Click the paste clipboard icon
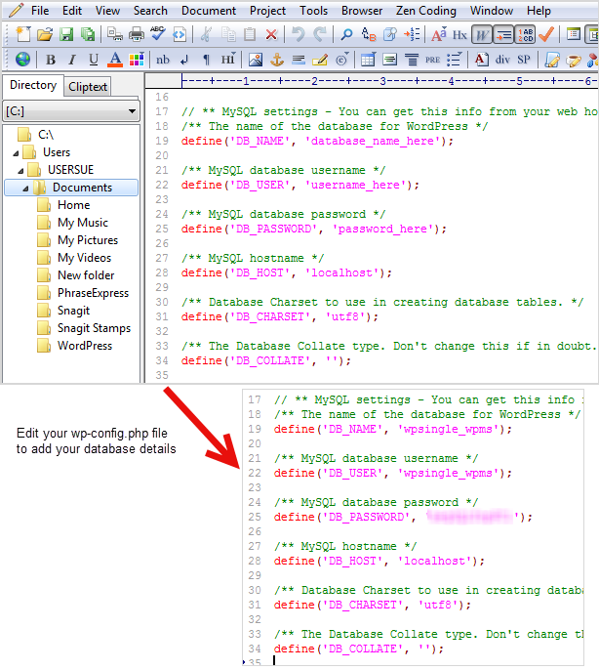The image size is (599, 670). [x=250, y=34]
